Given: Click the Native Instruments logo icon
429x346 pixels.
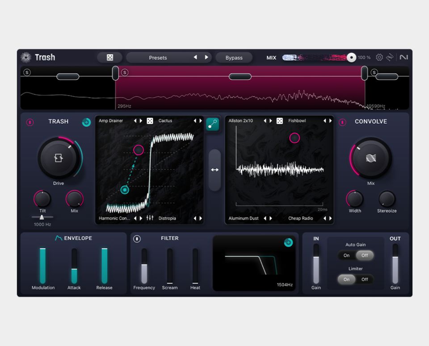Looking at the screenshot, I should (x=404, y=58).
